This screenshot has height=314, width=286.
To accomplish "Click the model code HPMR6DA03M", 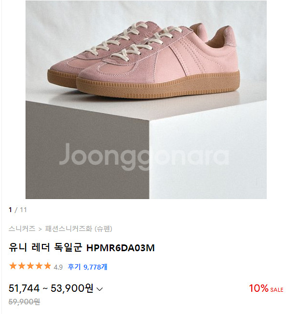I will pyautogui.click(x=121, y=248).
